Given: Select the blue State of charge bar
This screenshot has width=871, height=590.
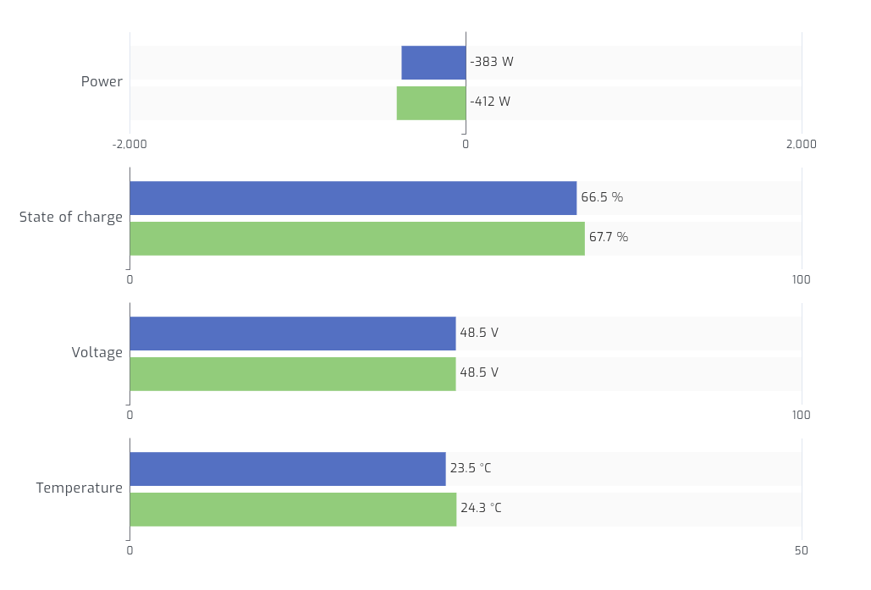Looking at the screenshot, I should pos(353,198).
